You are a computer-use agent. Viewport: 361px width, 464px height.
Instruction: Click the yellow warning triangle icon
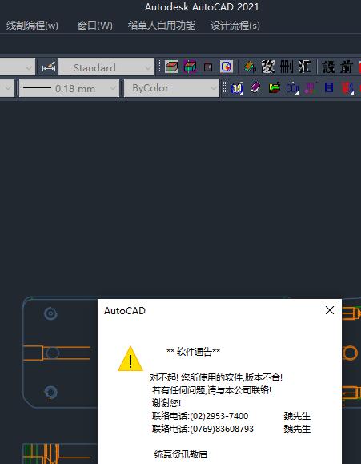click(130, 359)
